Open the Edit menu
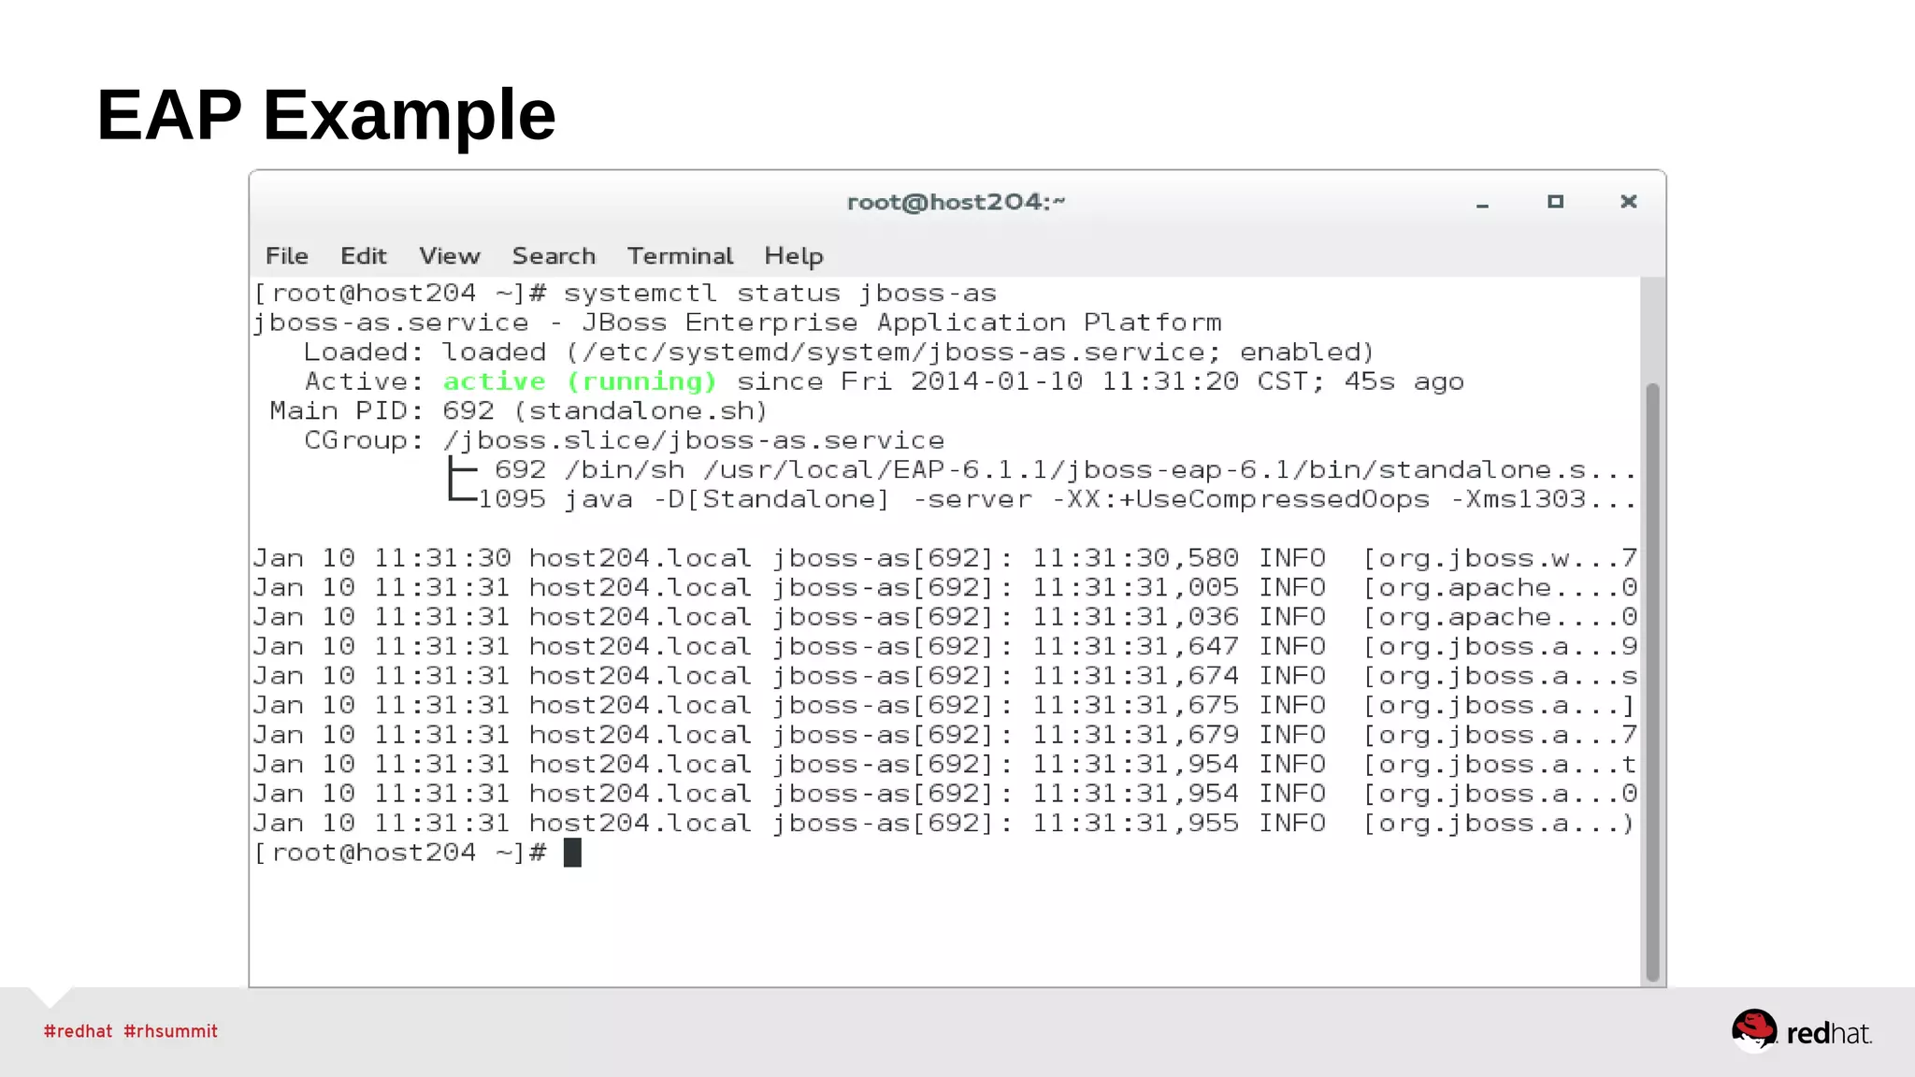This screenshot has height=1077, width=1915. [x=363, y=256]
